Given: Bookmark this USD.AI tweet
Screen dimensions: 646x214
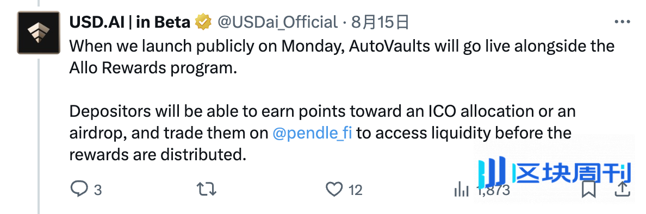Looking at the screenshot, I should 589,190.
